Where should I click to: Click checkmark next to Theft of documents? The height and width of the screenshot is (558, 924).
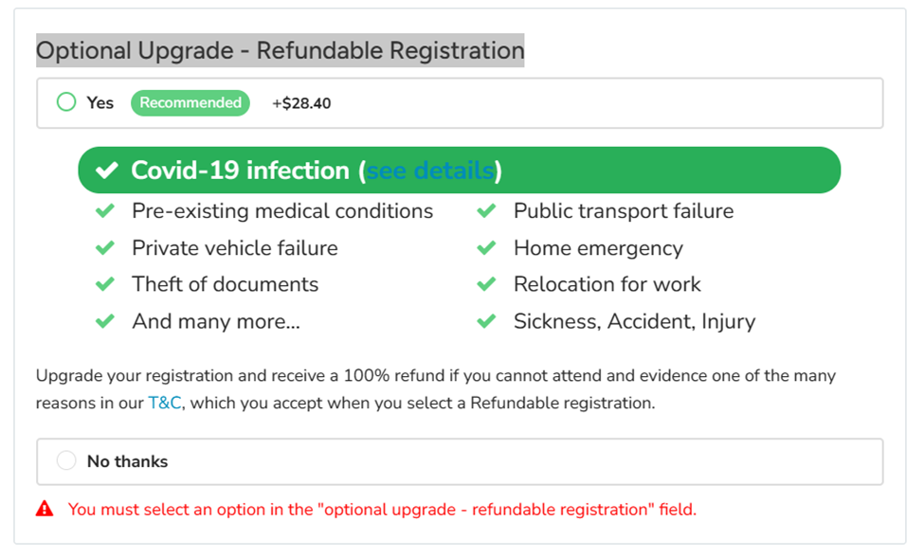105,284
